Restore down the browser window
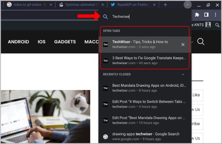The height and width of the screenshot is (144, 222). [208, 5]
